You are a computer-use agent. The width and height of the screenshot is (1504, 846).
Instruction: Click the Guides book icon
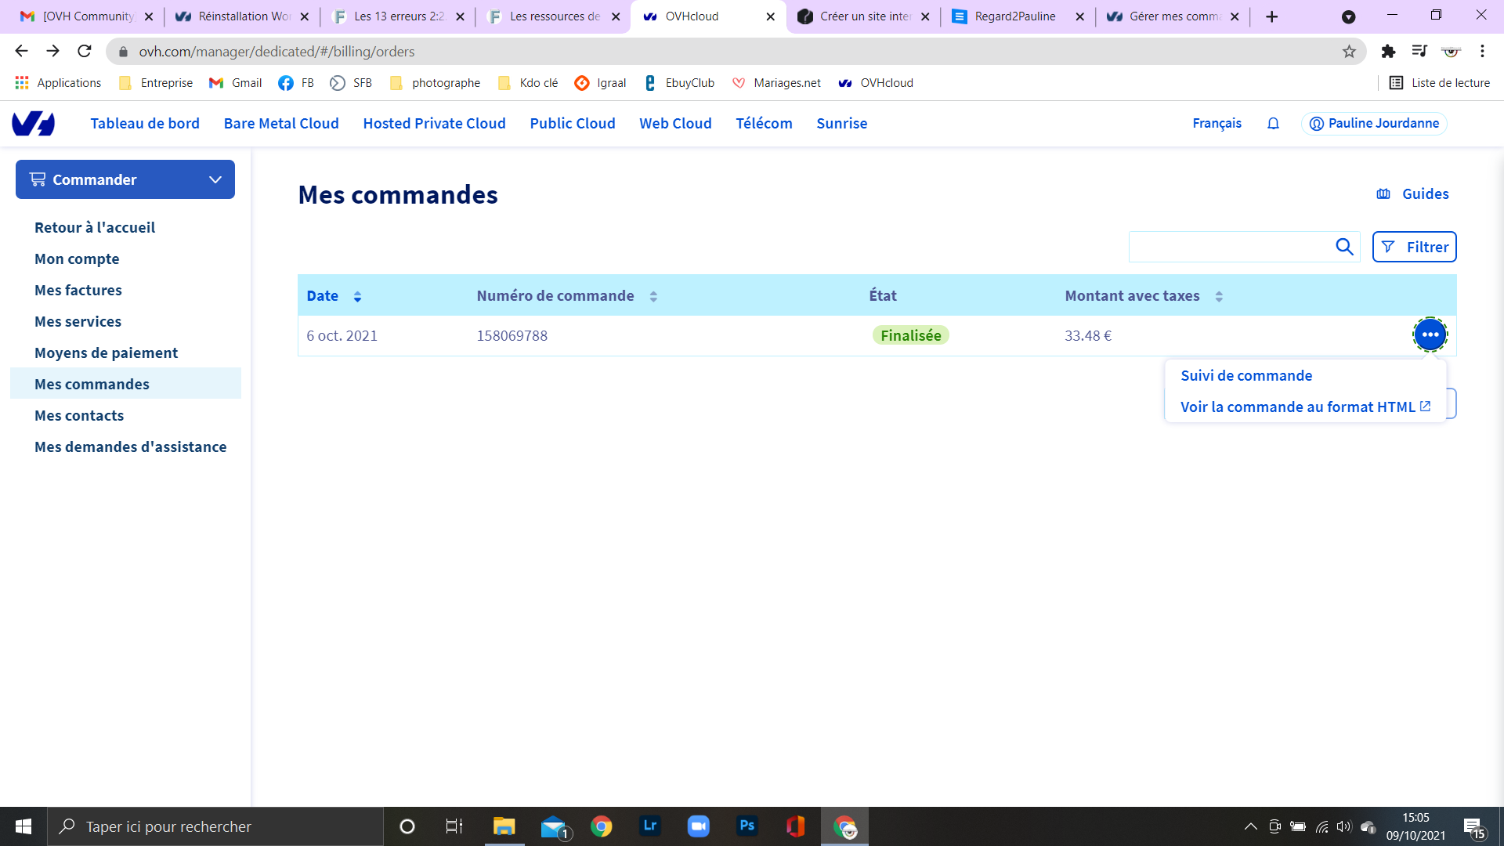coord(1383,194)
